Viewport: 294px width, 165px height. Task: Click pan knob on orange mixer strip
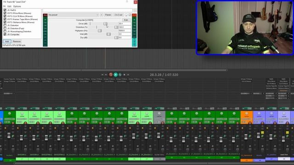tap(247, 113)
